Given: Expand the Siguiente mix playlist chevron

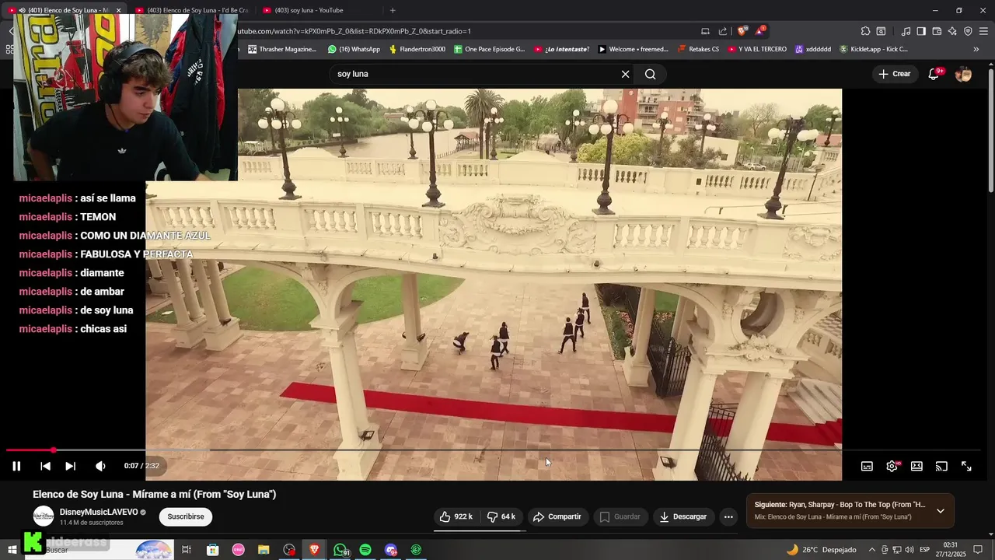Looking at the screenshot, I should click(941, 511).
